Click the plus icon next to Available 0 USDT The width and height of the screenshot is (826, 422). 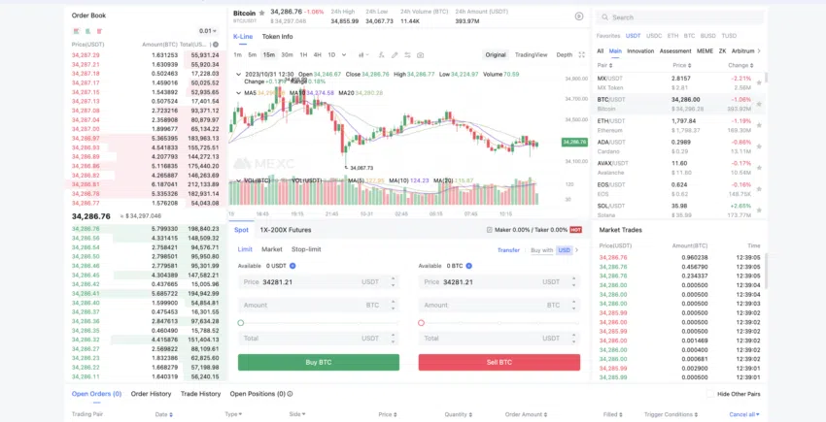pyautogui.click(x=293, y=266)
